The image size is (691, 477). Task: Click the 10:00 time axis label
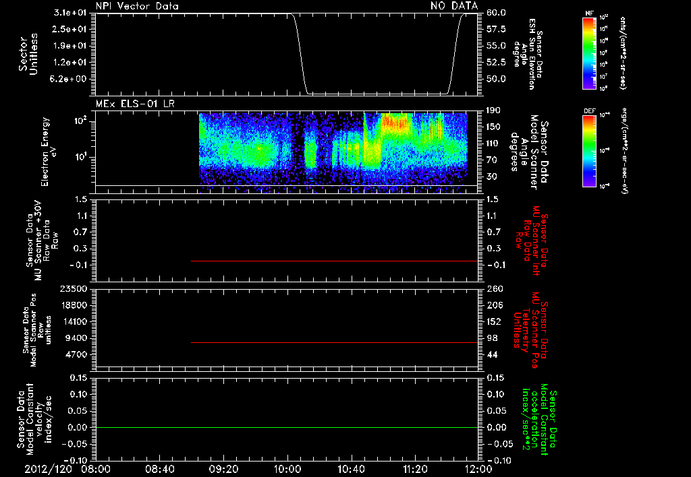(x=287, y=469)
